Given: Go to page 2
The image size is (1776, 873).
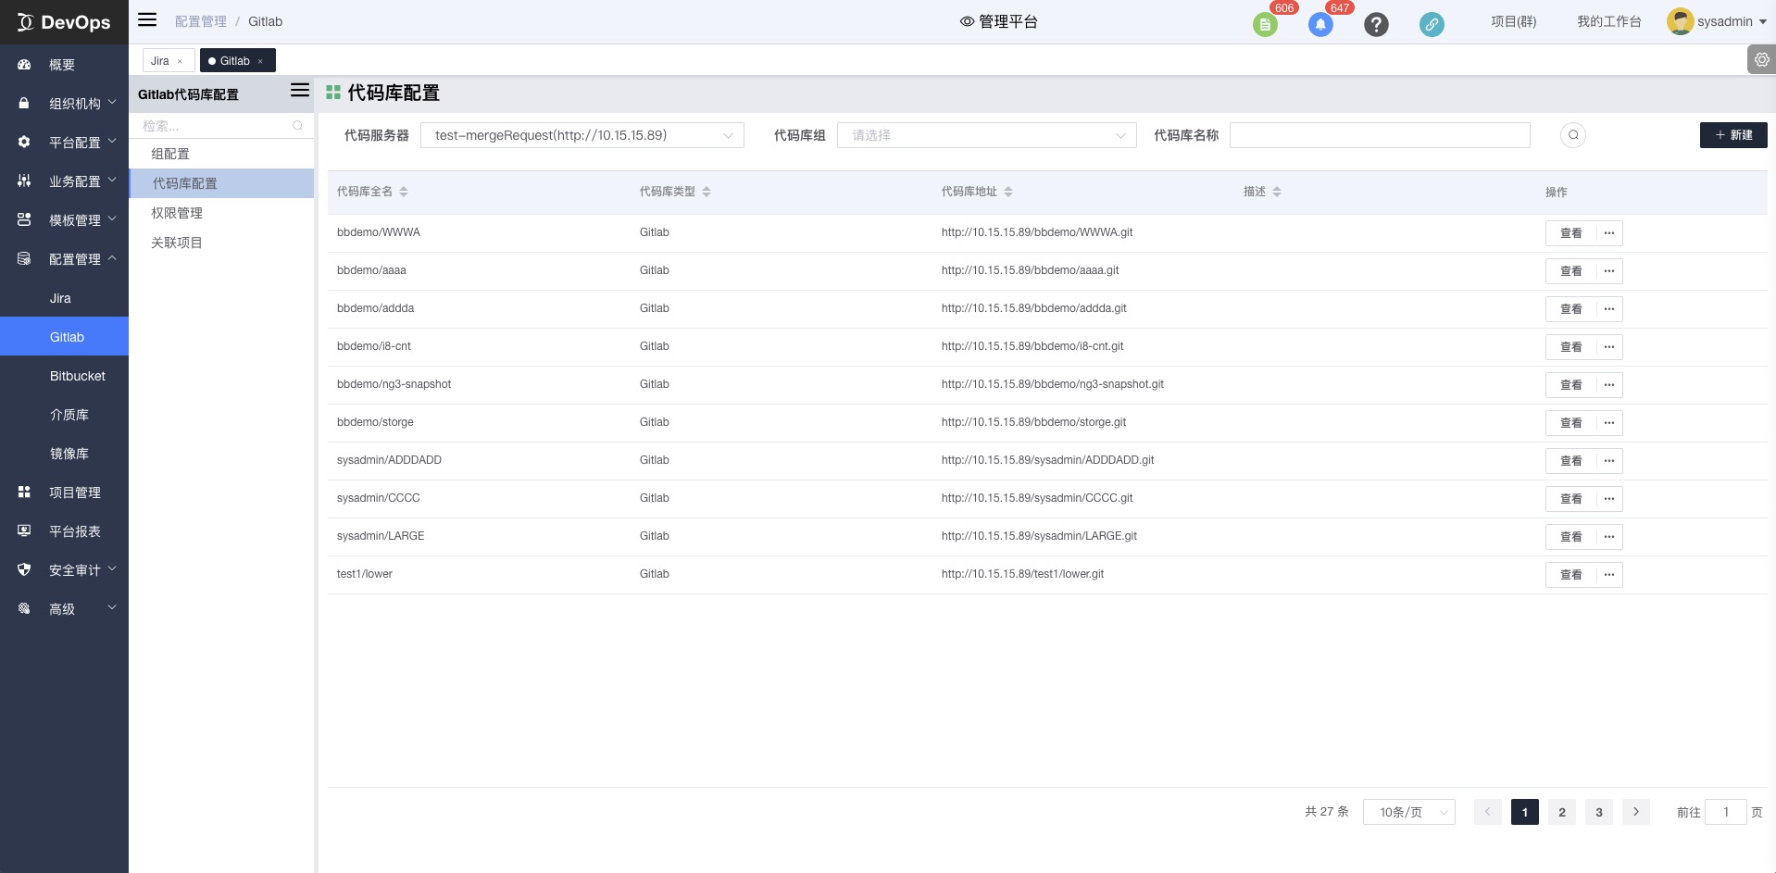Looking at the screenshot, I should (1562, 812).
